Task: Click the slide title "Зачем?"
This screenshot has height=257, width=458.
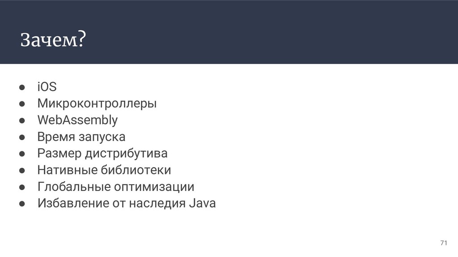Action: coord(53,39)
